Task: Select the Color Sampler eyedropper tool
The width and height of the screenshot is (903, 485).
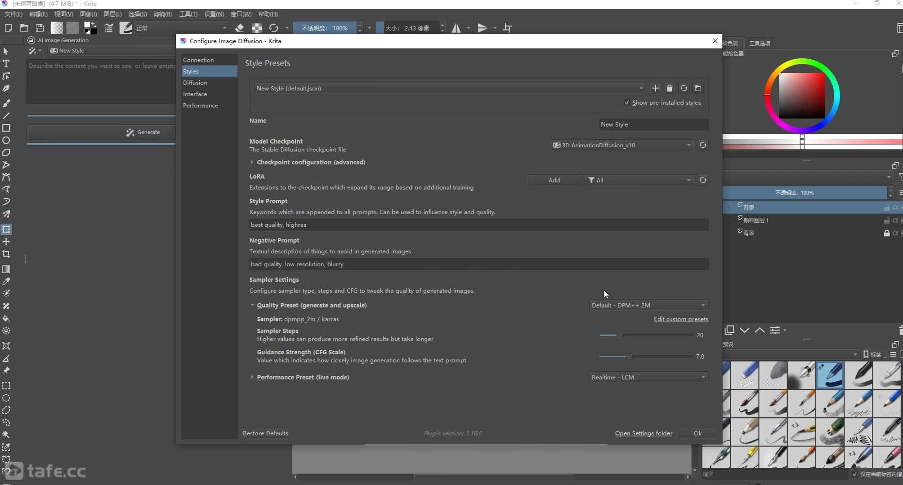Action: pyautogui.click(x=6, y=281)
